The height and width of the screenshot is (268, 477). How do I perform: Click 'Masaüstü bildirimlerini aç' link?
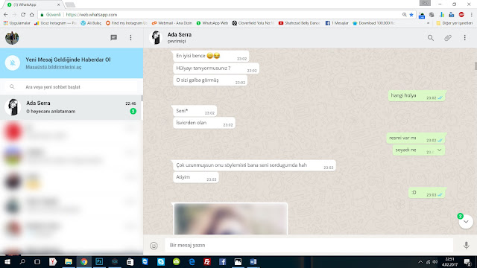(53, 67)
